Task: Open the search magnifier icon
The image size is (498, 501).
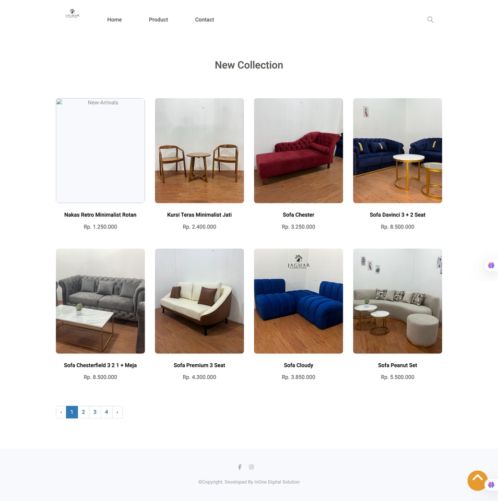Action: click(x=430, y=19)
